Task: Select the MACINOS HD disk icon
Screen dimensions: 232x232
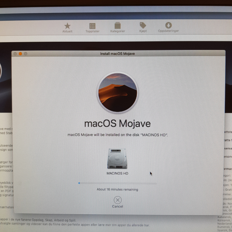Action: pos(117,158)
